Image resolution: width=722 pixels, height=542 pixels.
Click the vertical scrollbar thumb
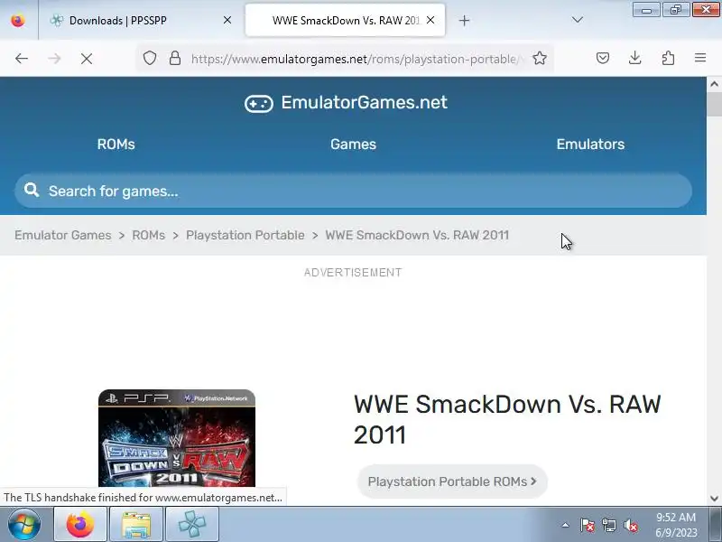(x=714, y=104)
